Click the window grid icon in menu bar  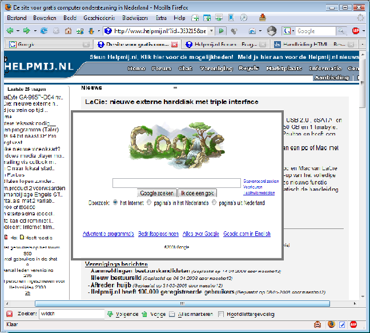click(207, 18)
